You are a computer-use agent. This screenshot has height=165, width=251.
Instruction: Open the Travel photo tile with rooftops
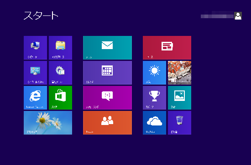click(x=179, y=73)
